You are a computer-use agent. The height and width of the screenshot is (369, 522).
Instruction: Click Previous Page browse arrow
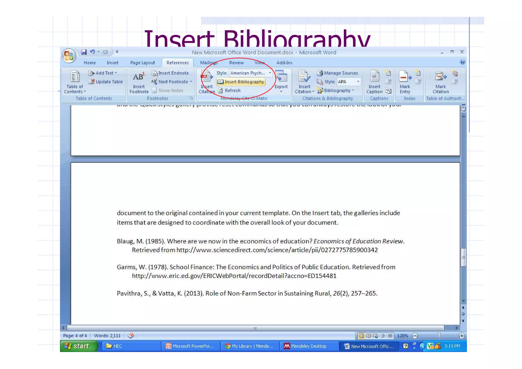click(463, 308)
